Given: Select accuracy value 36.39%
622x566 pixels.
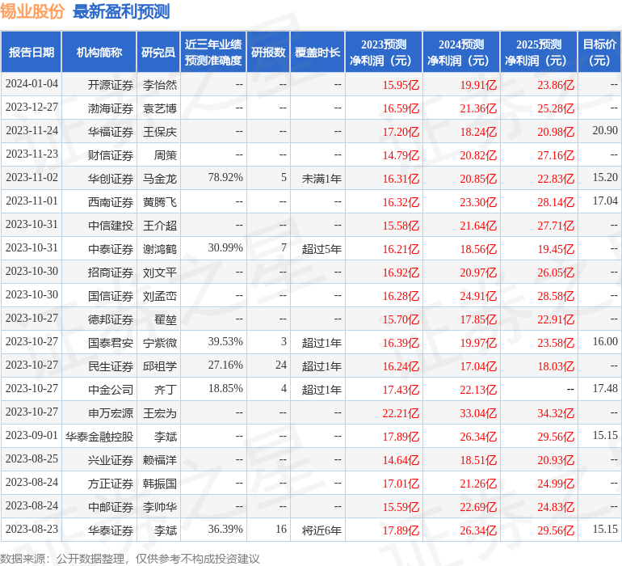Looking at the screenshot, I should (225, 529).
